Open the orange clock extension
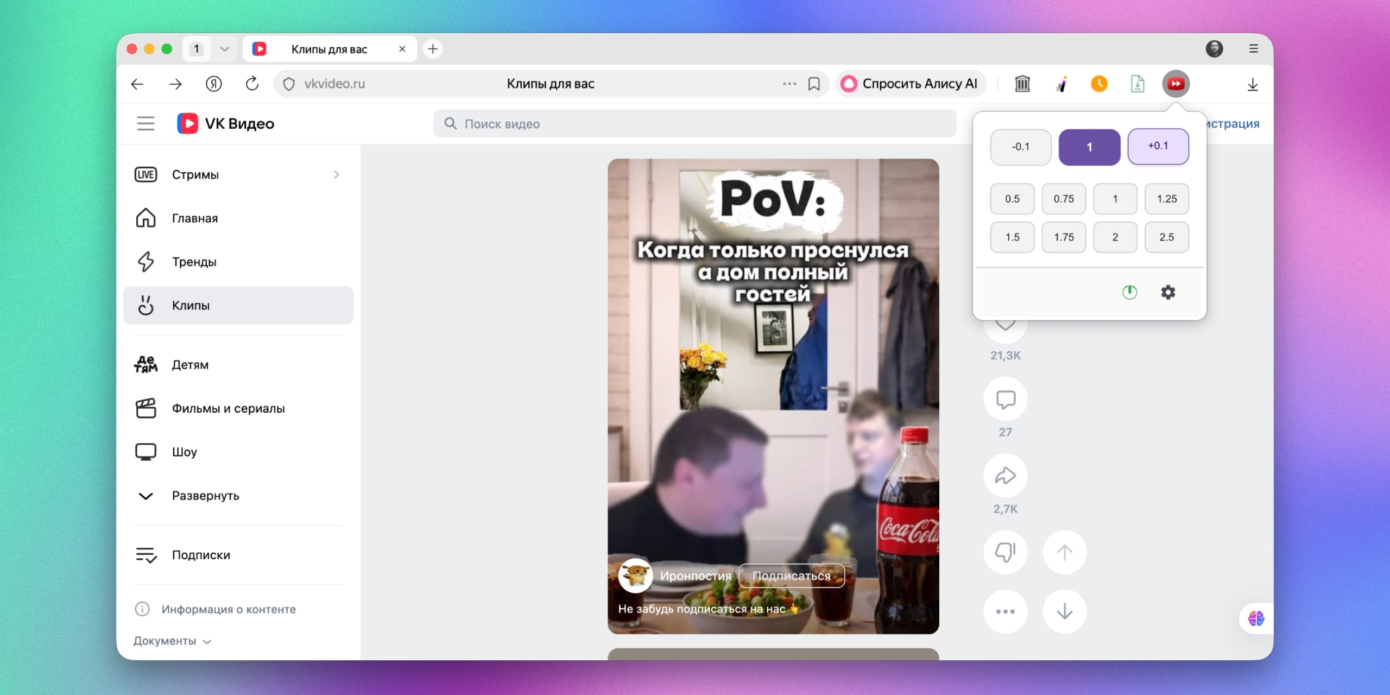 pyautogui.click(x=1099, y=84)
